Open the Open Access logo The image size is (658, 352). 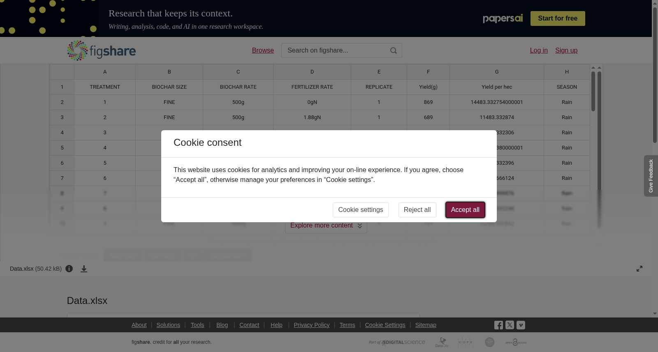click(516, 342)
